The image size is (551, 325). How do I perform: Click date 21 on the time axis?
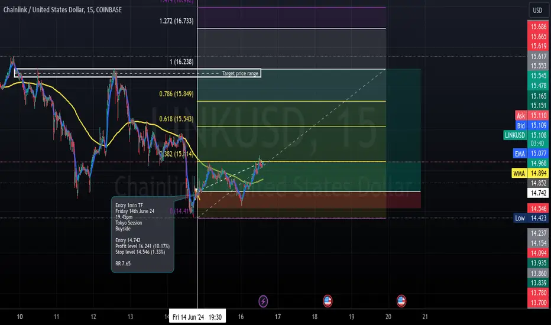pos(425,317)
